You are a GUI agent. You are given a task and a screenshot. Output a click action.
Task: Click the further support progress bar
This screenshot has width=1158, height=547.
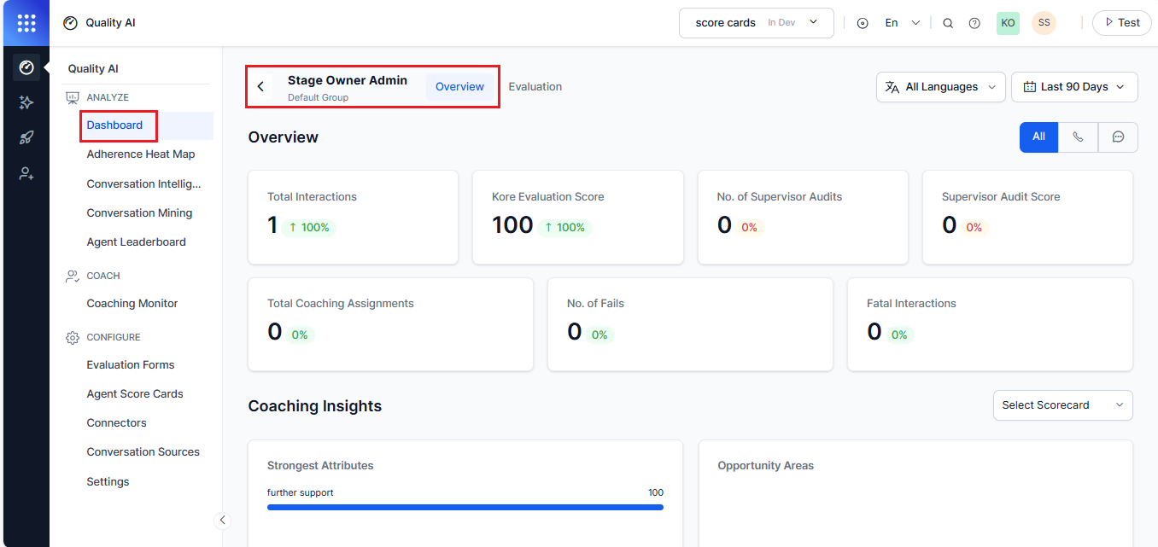[x=465, y=507]
